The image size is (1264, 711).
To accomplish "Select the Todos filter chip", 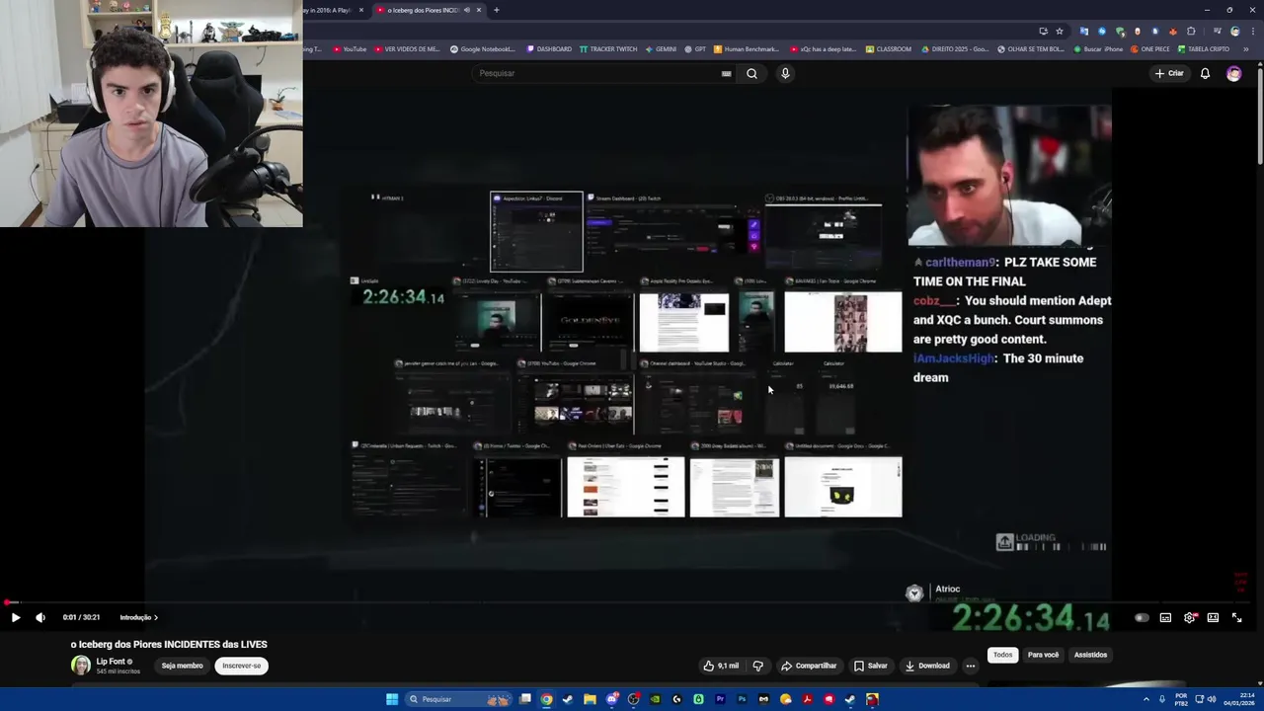I will click(x=1002, y=655).
